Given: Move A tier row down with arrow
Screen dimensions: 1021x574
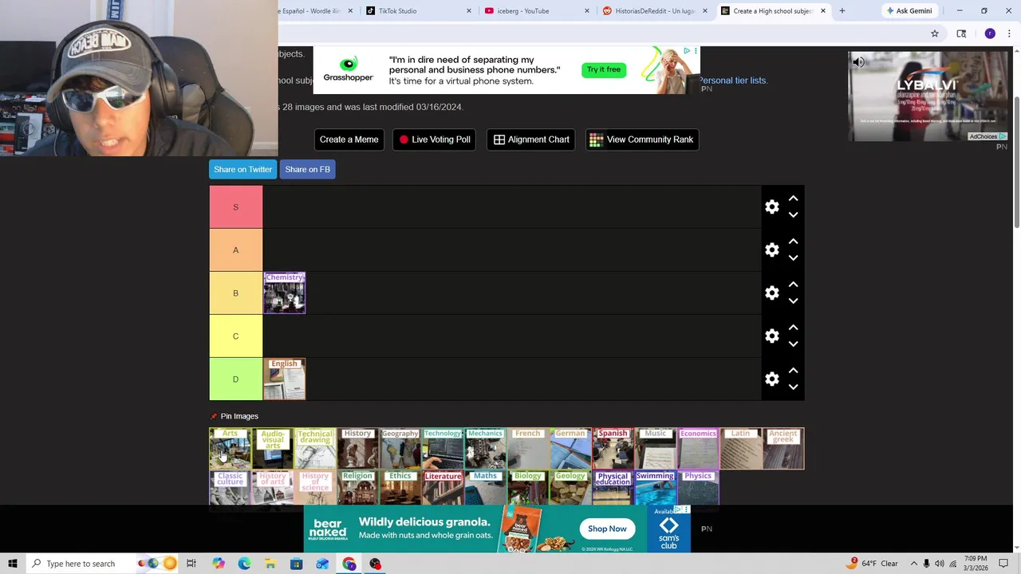Looking at the screenshot, I should pos(793,258).
